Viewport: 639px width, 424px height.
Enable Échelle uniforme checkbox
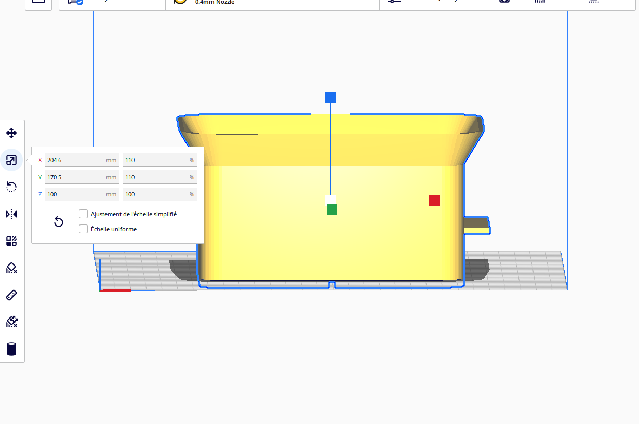[x=83, y=229]
